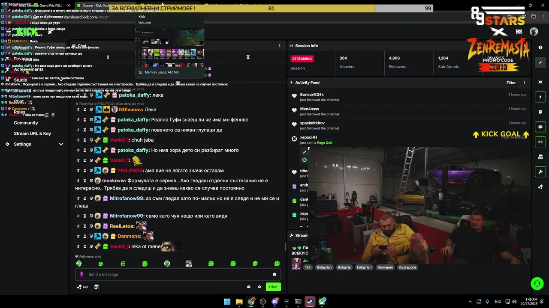Screen dimensions: 549x308
Task: Expand the Studio section chevron
Action: click(x=61, y=80)
